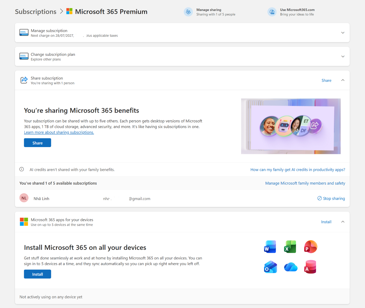This screenshot has height=308, width=365.
Task: Click 'You're sharing Microsoft 365 benefits' heading
Action: tap(81, 110)
